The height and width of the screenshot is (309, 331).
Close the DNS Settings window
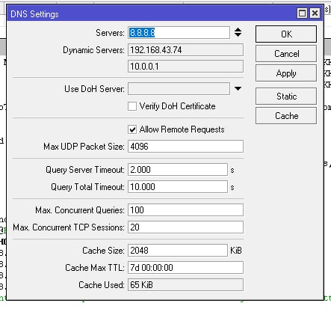[x=315, y=13]
